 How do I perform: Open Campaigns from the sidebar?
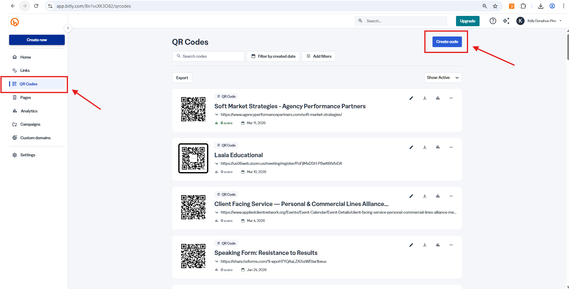[30, 124]
